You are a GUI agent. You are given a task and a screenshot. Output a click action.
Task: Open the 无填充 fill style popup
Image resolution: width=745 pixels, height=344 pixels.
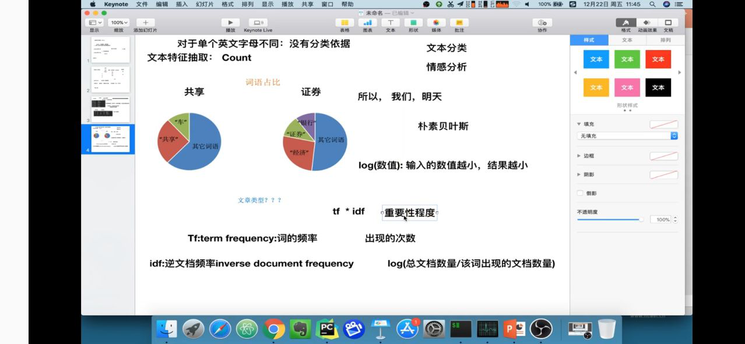click(x=627, y=136)
